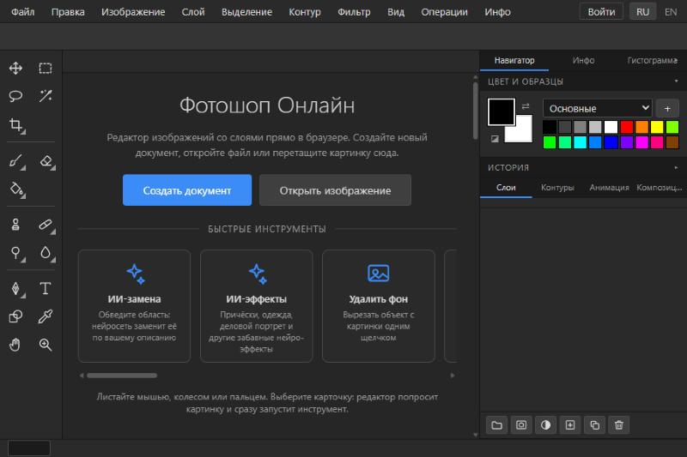The image size is (687, 457).
Task: Select the Paint Bucket tool
Action: tap(16, 189)
